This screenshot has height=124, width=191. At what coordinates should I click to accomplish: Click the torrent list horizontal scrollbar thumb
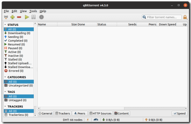click(x=82, y=108)
